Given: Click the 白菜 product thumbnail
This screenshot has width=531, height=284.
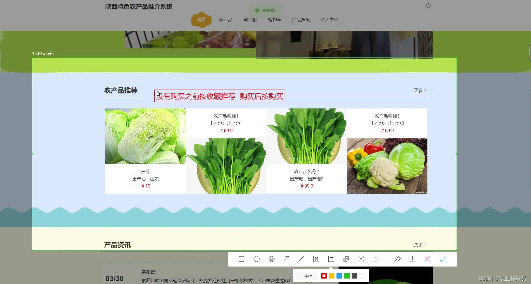Looking at the screenshot, I should (x=145, y=136).
